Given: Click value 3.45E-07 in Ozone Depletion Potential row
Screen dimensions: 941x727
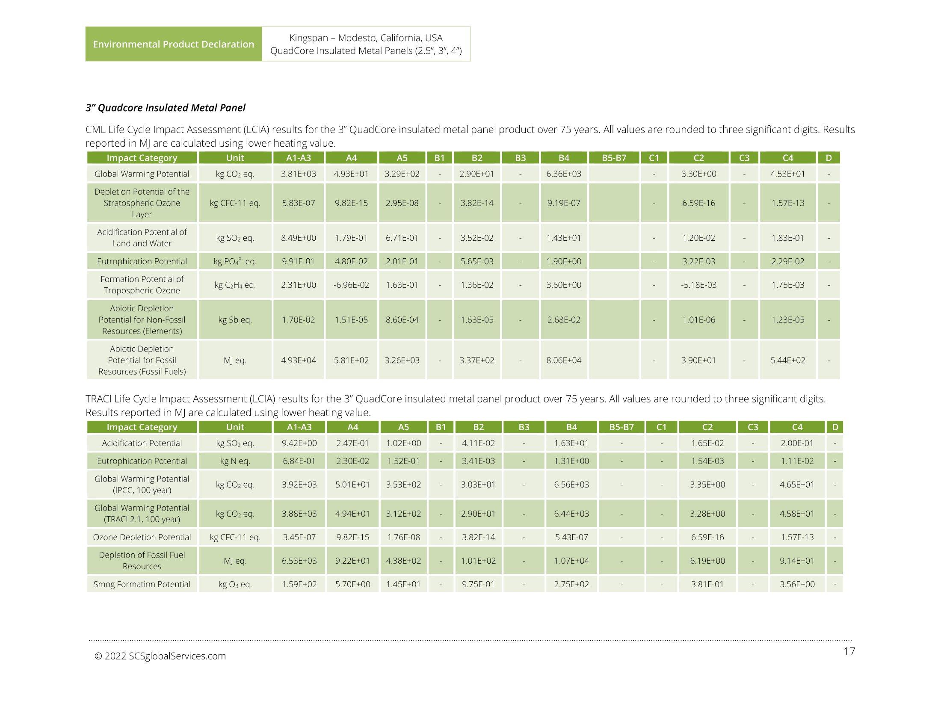Looking at the screenshot, I should tap(299, 537).
